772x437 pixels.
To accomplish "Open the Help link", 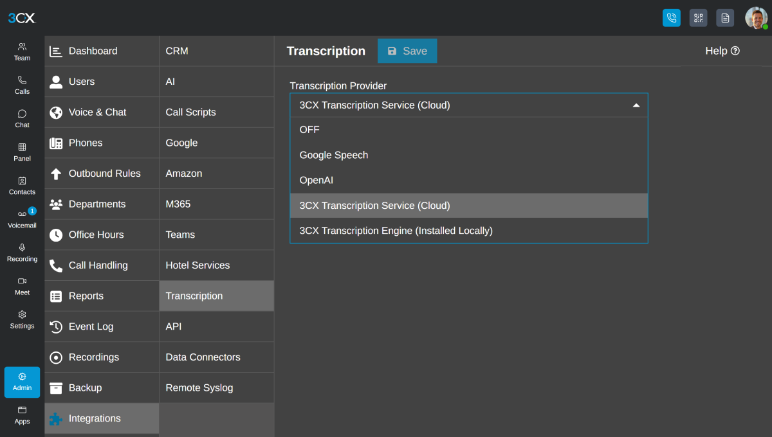I will pos(722,51).
